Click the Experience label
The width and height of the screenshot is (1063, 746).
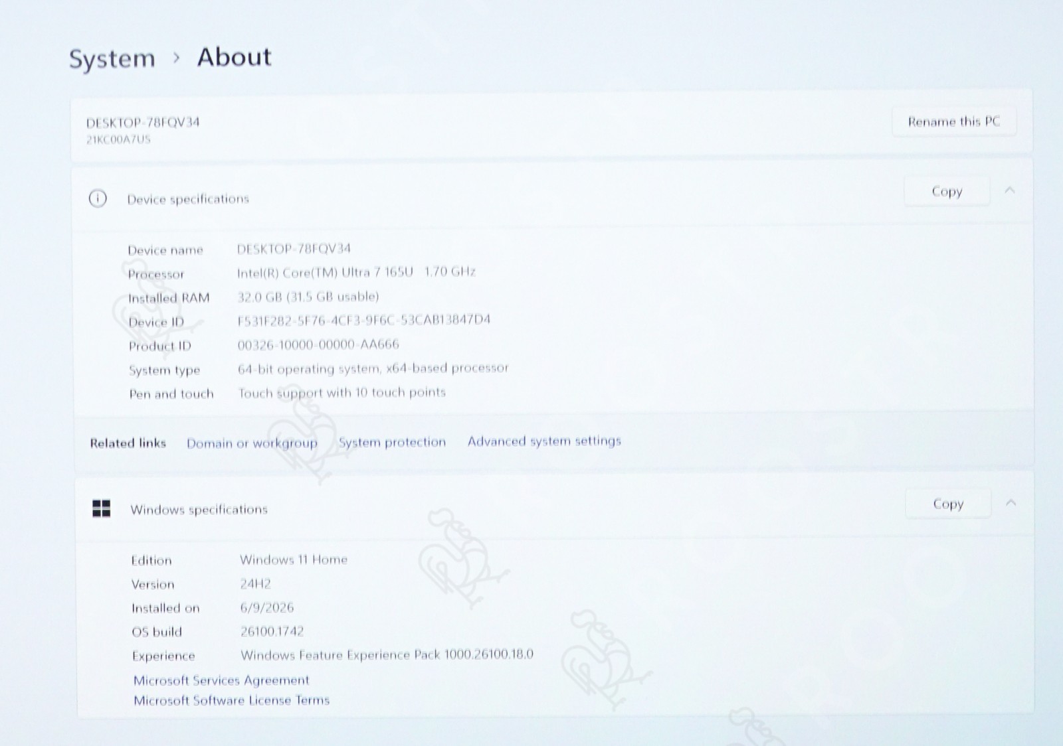tap(163, 656)
